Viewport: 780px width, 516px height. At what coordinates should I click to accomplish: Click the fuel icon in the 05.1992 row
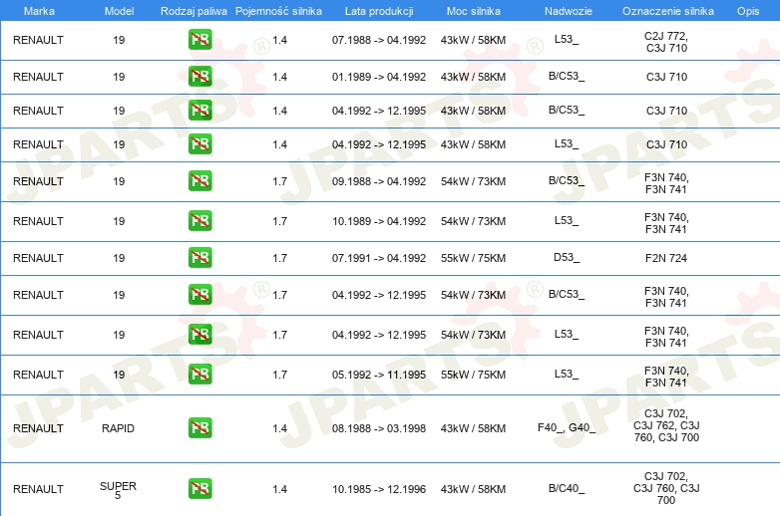click(x=199, y=375)
